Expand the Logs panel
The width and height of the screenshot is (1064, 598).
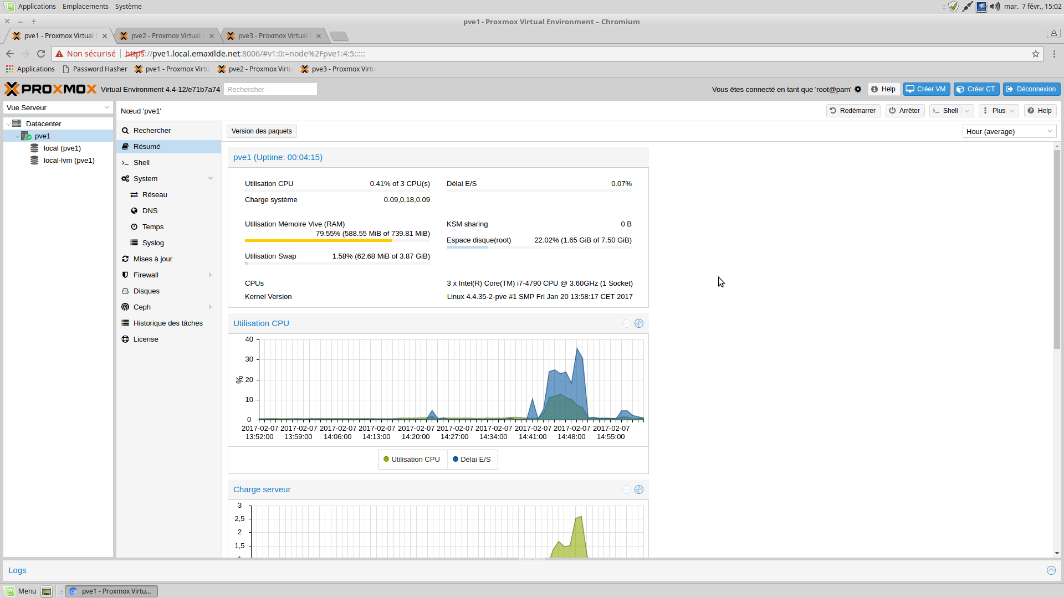tap(1051, 570)
